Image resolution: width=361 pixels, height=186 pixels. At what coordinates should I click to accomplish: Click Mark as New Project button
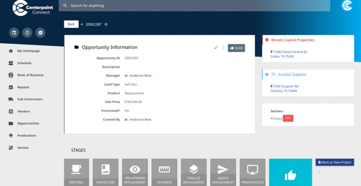[x=335, y=163]
